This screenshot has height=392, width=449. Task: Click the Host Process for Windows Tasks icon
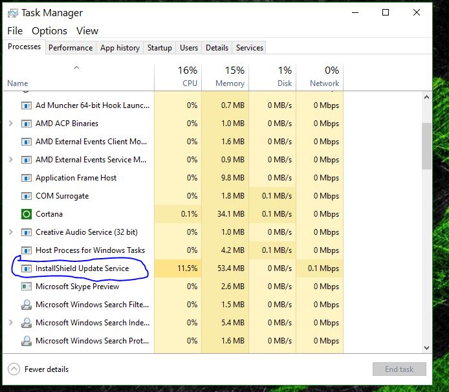[27, 250]
